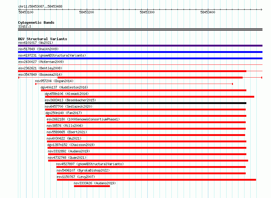The height and width of the screenshot is (198, 271).
Task: Open esv2362621 (Bentley2008) variant label
Action: 40,68
